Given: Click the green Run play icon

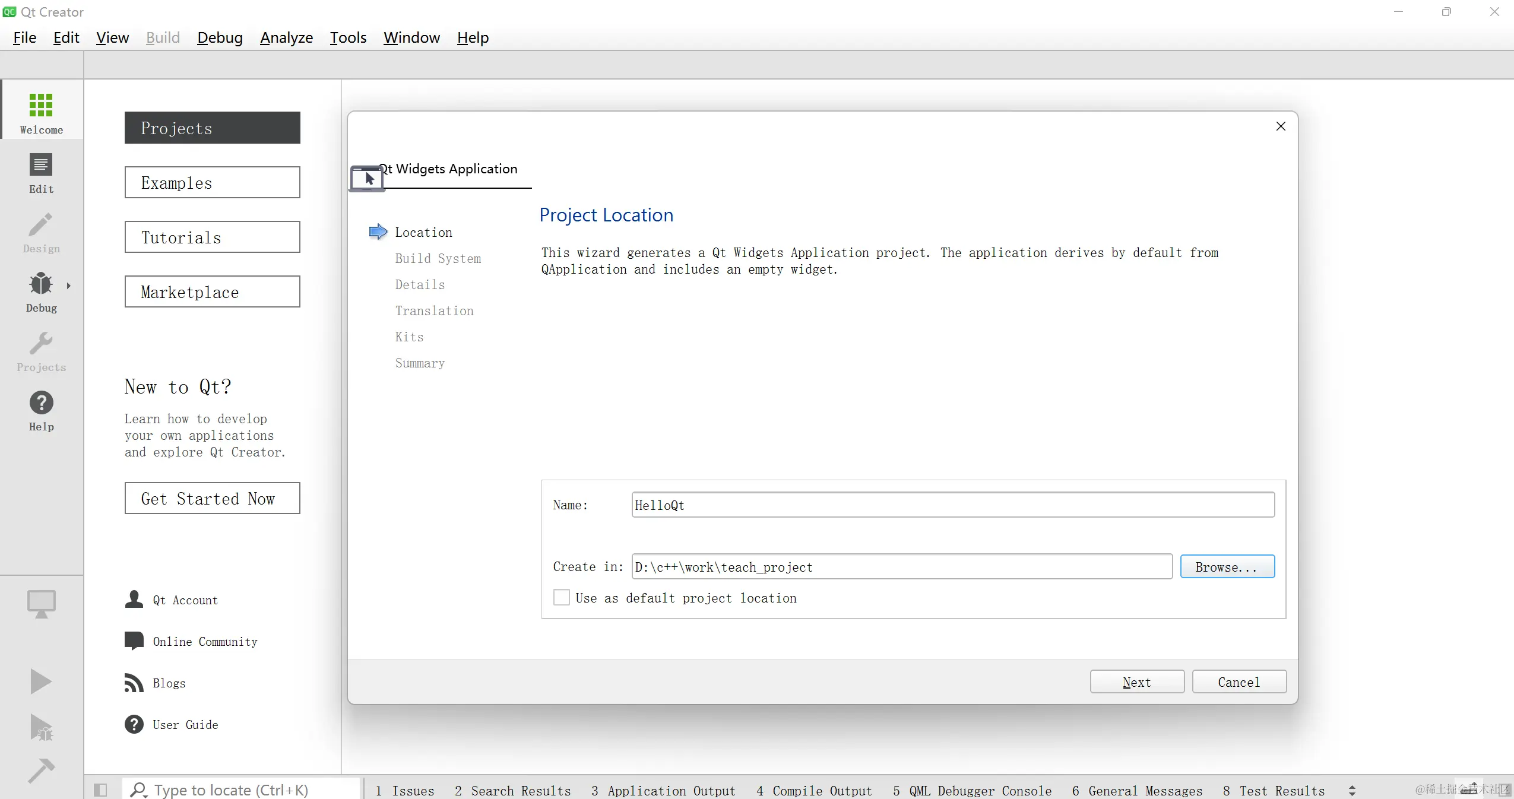Looking at the screenshot, I should click(41, 681).
